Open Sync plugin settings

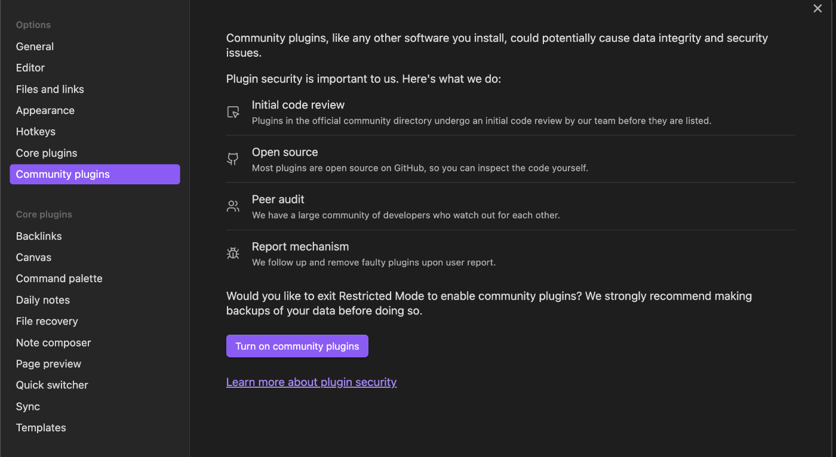tap(27, 406)
